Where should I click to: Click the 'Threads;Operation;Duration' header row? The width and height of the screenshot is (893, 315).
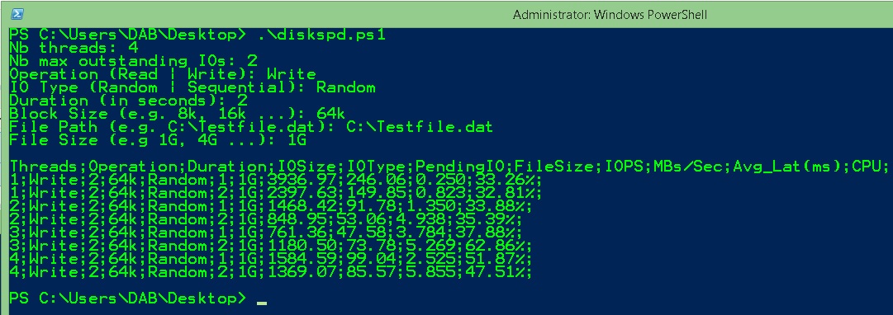coord(449,166)
